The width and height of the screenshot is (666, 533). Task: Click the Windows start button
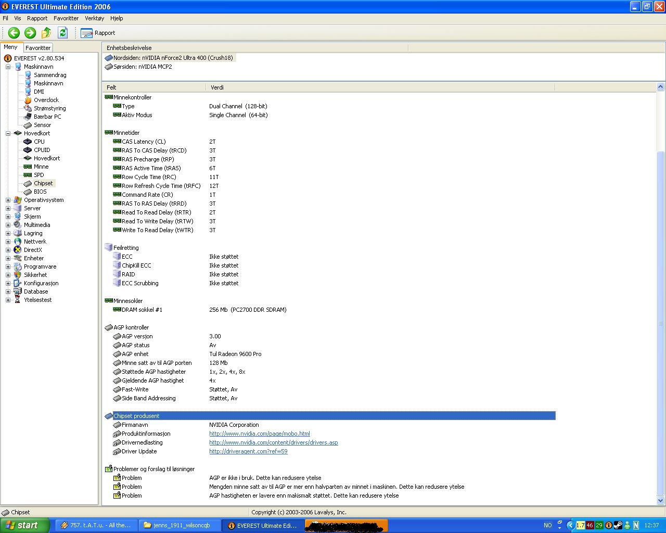click(x=24, y=525)
